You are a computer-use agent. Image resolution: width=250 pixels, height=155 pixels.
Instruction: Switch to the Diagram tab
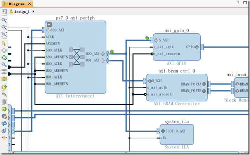click(x=16, y=3)
